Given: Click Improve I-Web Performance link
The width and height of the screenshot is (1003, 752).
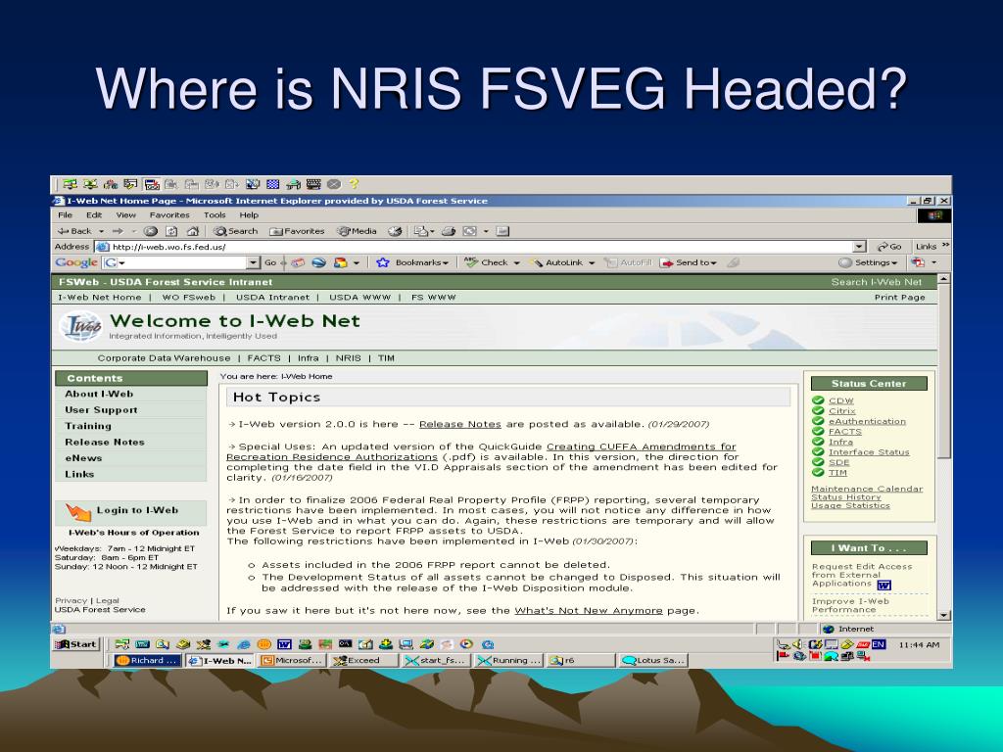Looking at the screenshot, I should [x=850, y=605].
